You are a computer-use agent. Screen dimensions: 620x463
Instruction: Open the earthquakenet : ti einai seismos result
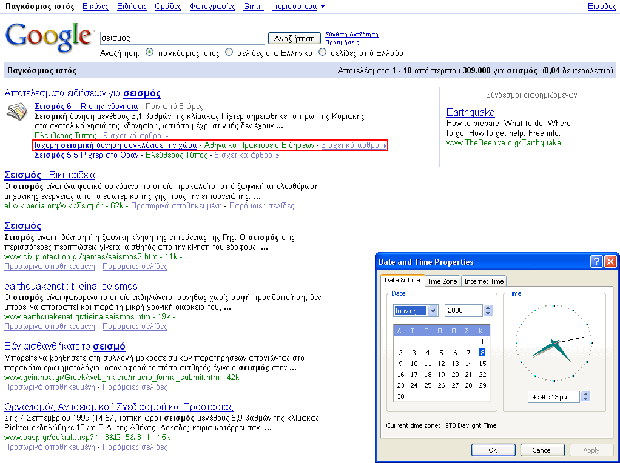pos(71,287)
